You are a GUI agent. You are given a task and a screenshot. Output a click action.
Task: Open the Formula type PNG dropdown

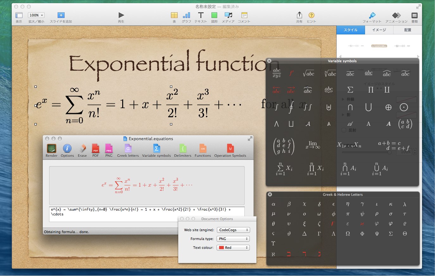[233, 239]
